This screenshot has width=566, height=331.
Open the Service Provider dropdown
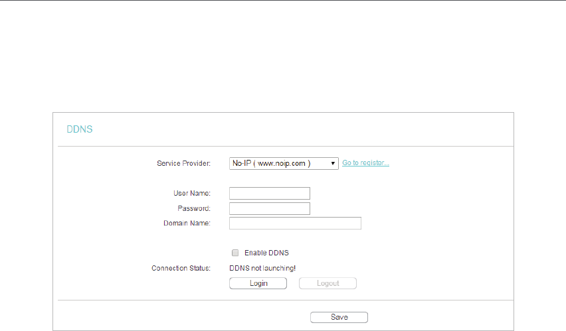click(284, 163)
